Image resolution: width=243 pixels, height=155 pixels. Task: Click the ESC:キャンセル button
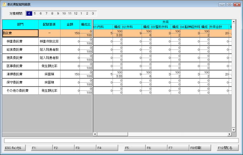tap(15, 148)
